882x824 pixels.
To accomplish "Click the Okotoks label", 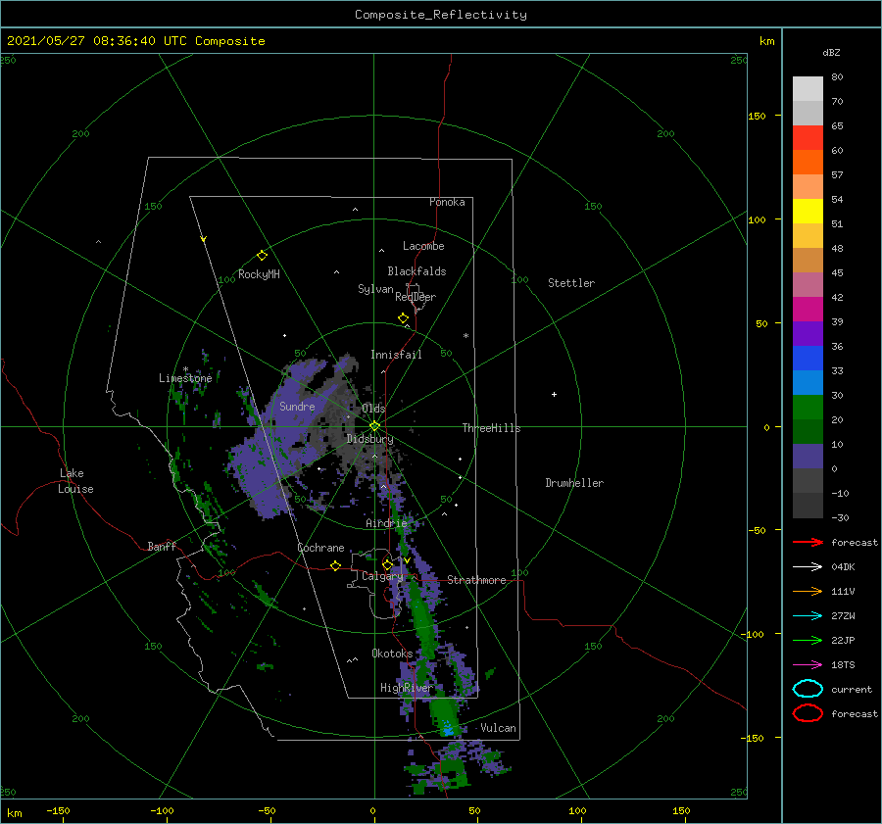I will tap(392, 654).
